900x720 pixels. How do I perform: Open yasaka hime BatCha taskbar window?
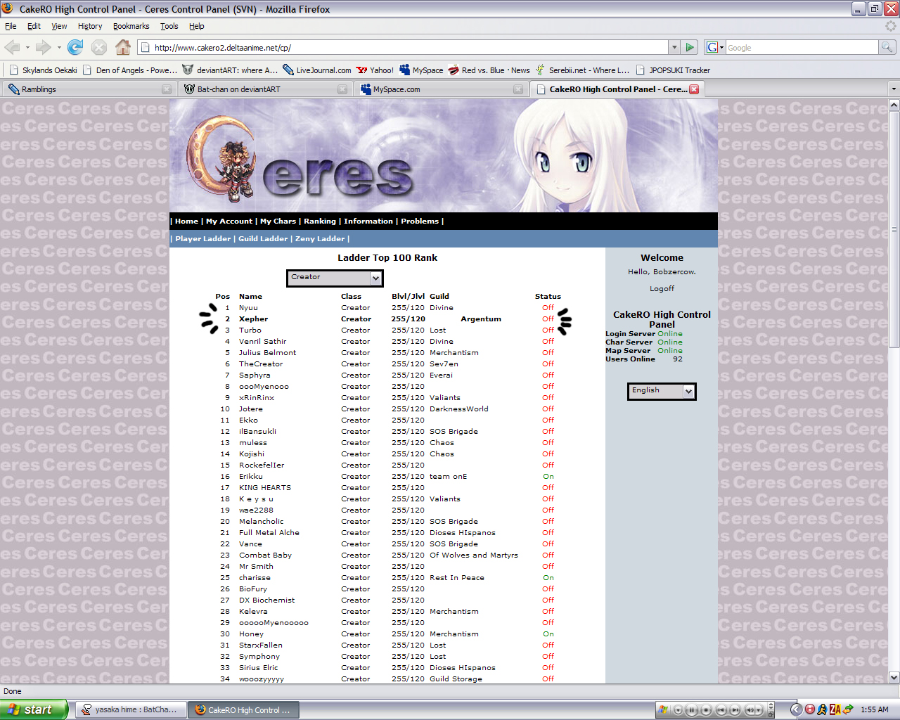click(x=131, y=709)
